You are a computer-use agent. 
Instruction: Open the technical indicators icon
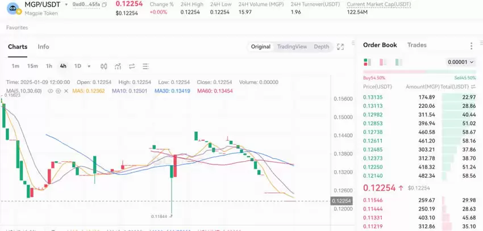pos(118,66)
